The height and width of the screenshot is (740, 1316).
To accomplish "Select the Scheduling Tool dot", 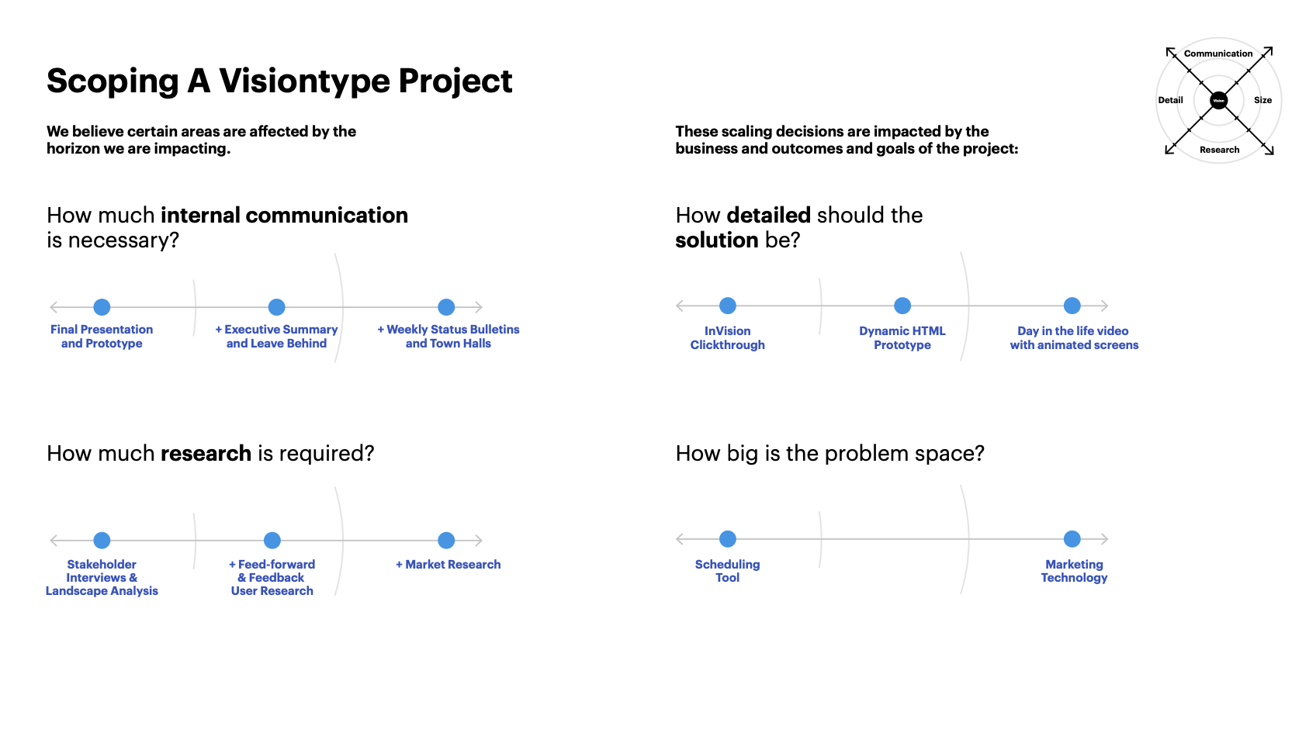I will pos(727,538).
